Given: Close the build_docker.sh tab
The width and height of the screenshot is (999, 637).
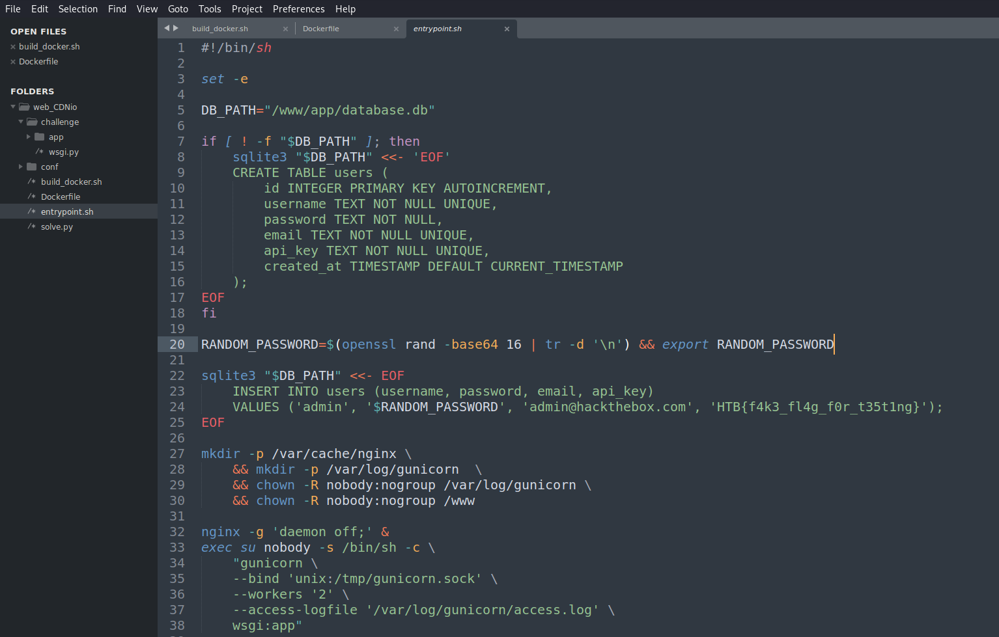Looking at the screenshot, I should click(285, 29).
